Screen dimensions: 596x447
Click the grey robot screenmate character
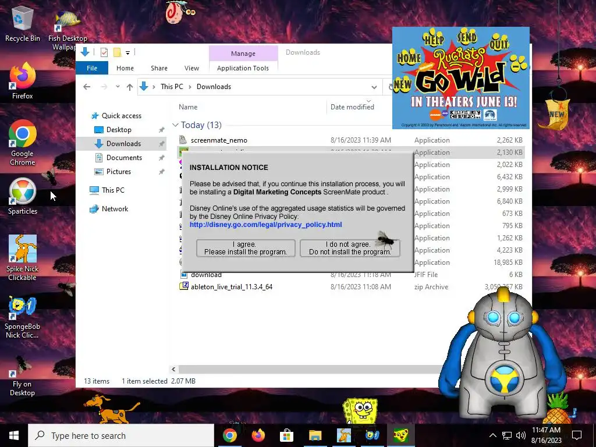(503, 353)
